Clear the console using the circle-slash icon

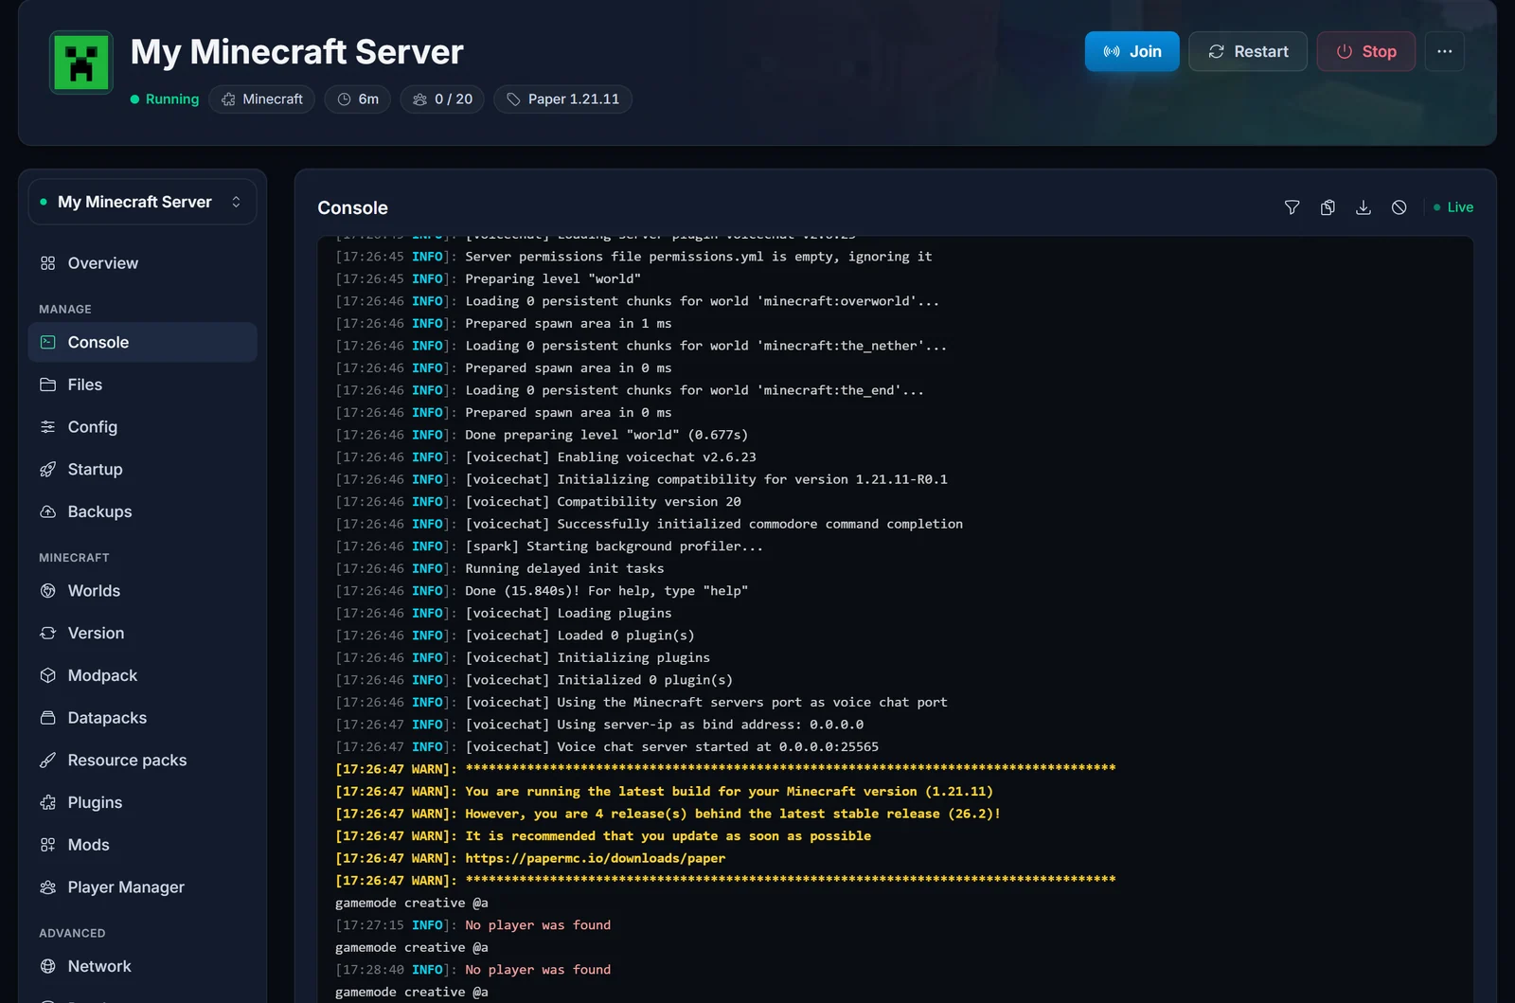click(1399, 207)
